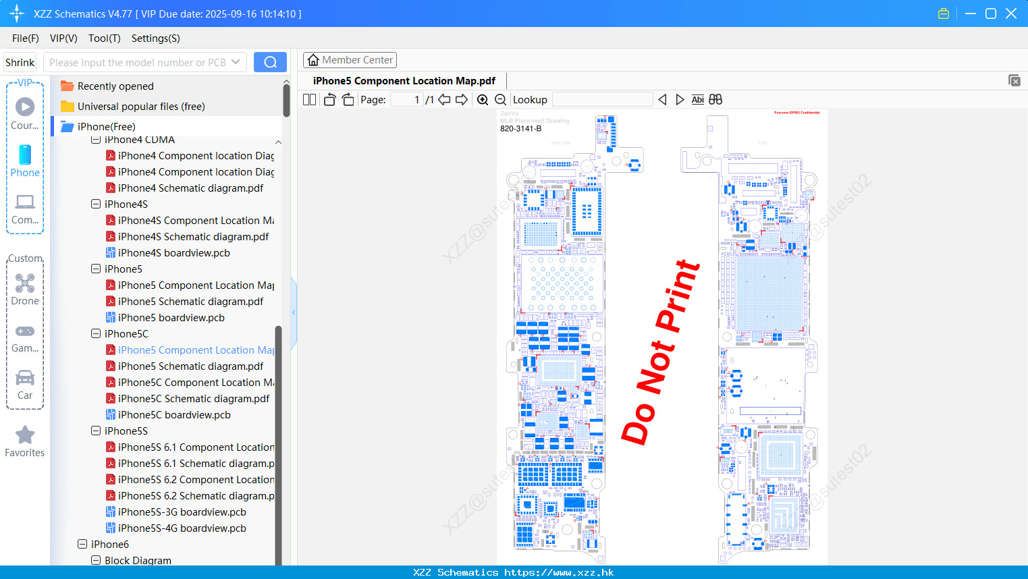1028x579 pixels.
Task: Open the File(F) menu
Action: (26, 38)
